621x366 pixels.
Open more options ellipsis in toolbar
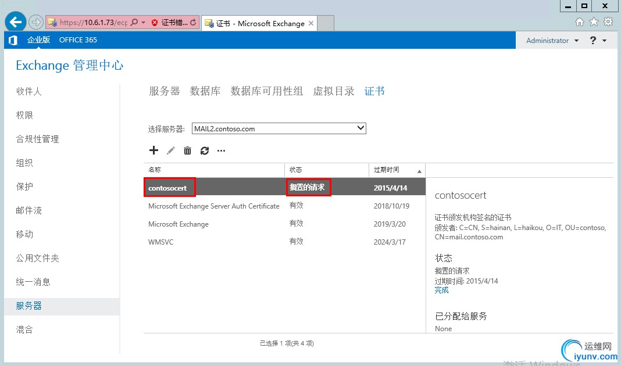221,150
